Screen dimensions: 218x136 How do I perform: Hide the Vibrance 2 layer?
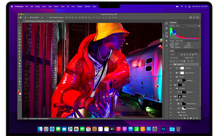[171, 68]
